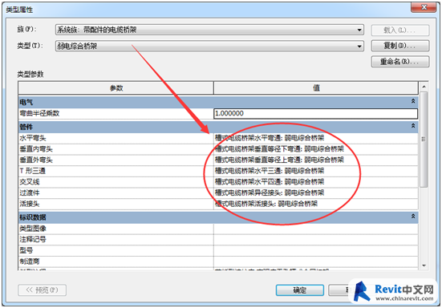Click the vertical scrollbar thumb
The height and width of the screenshot is (308, 442).
coord(424,140)
